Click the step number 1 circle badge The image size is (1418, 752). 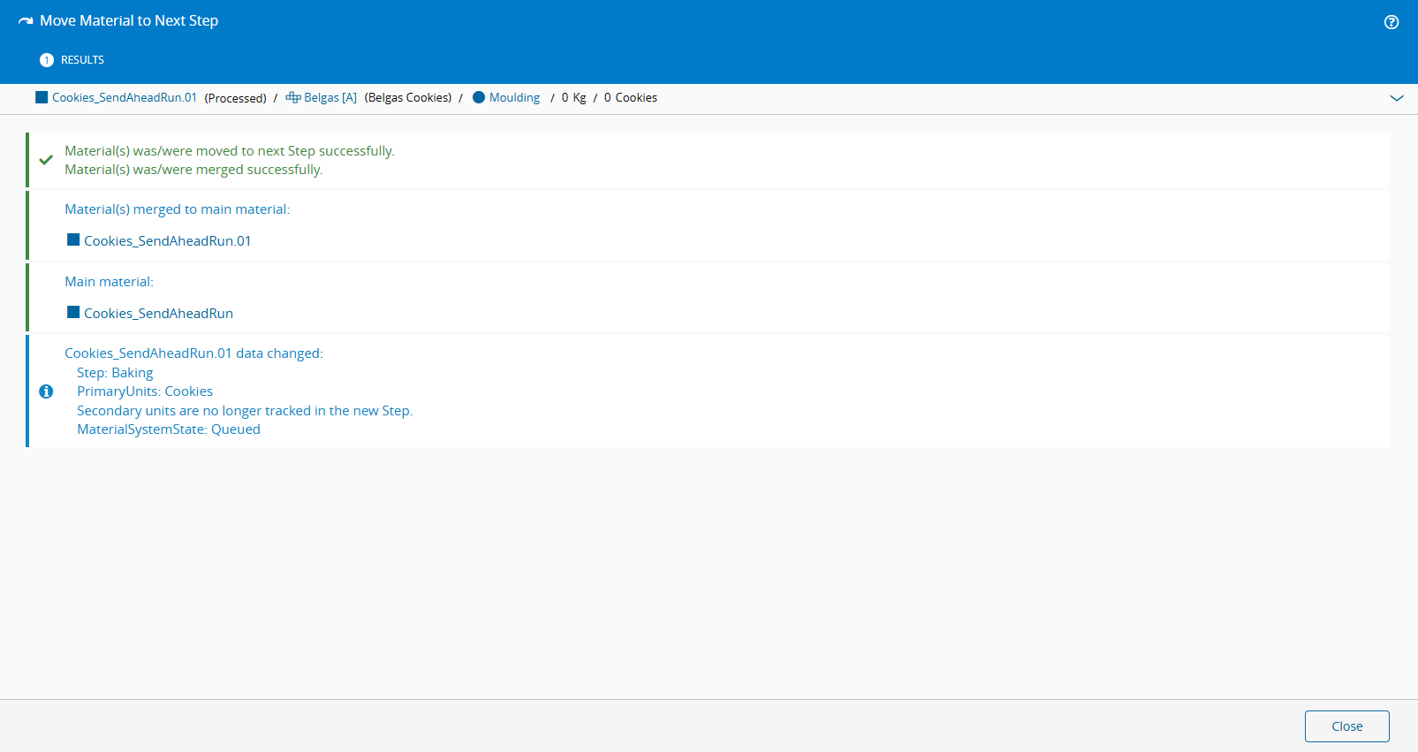47,60
